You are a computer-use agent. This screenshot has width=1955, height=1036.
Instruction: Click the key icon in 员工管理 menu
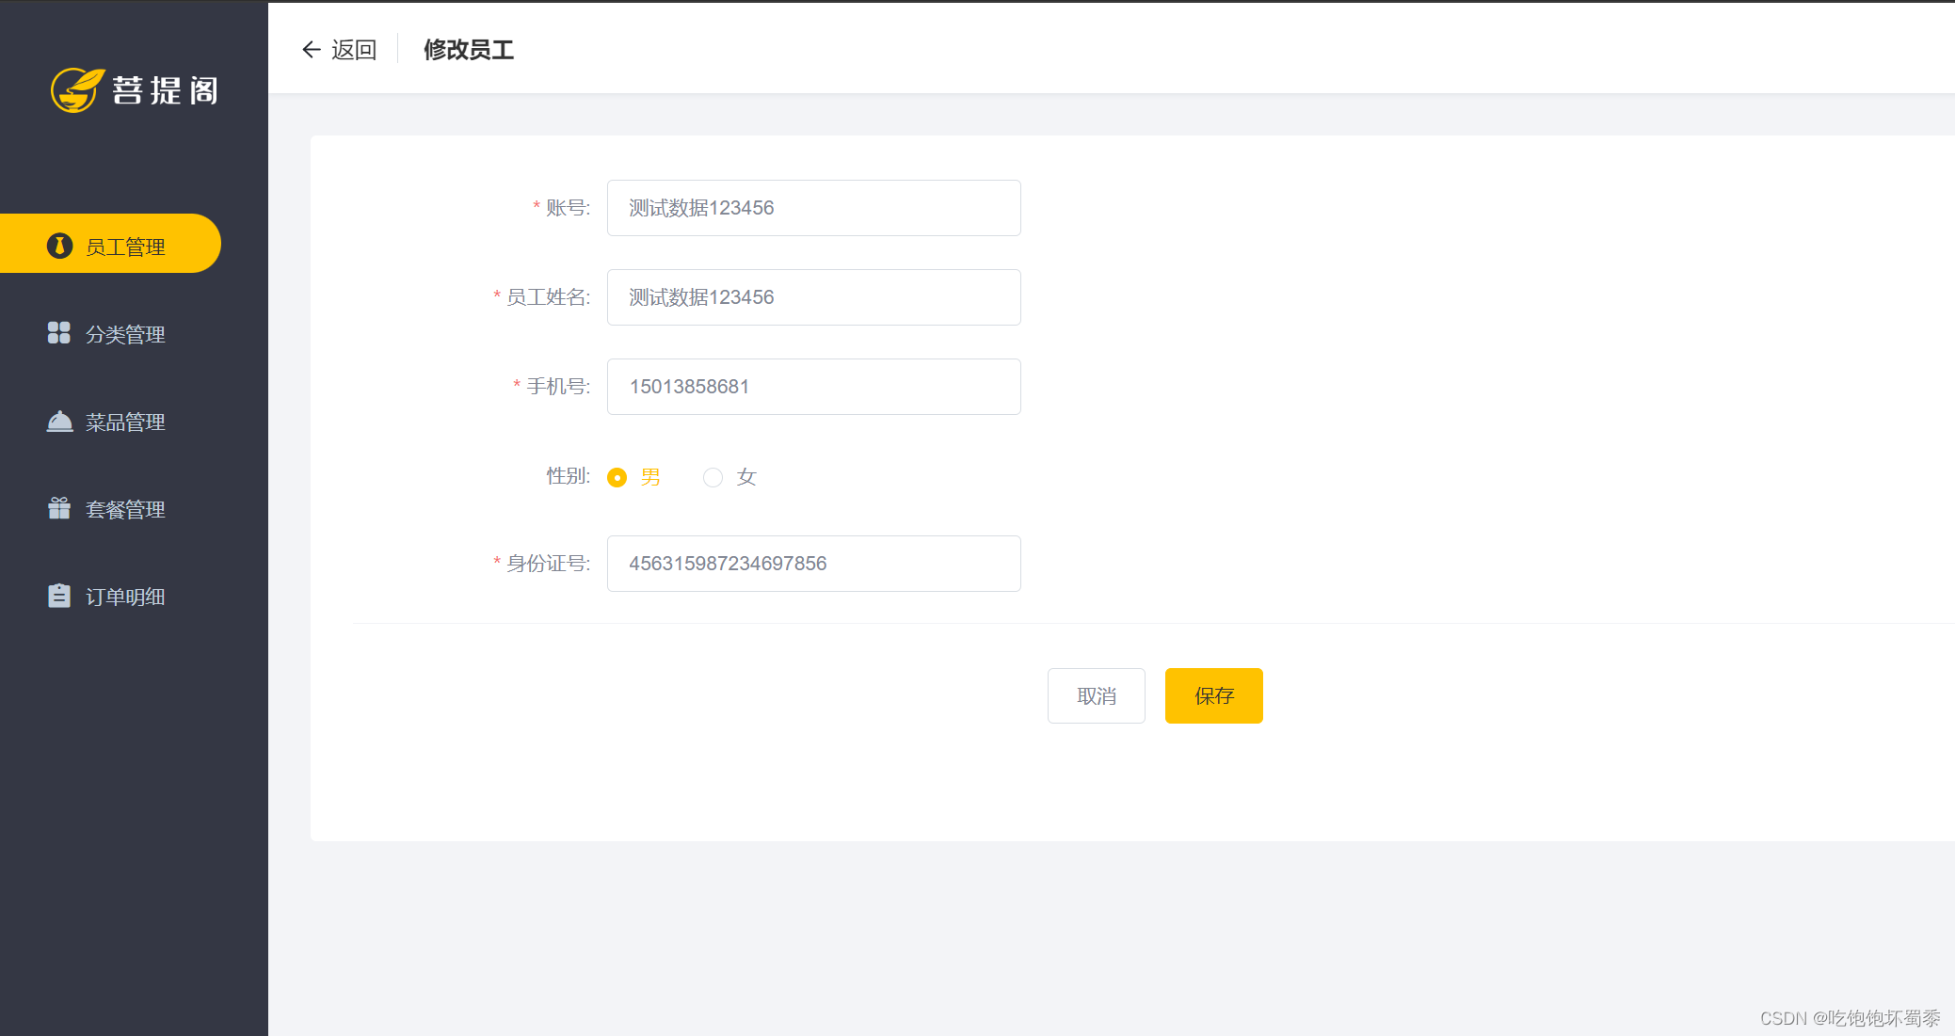[59, 245]
